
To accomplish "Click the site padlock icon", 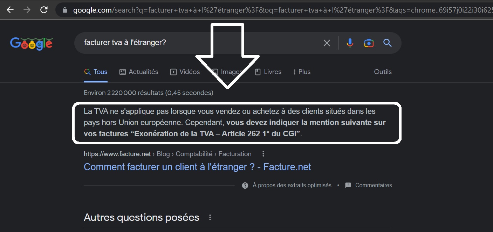I will [64, 10].
